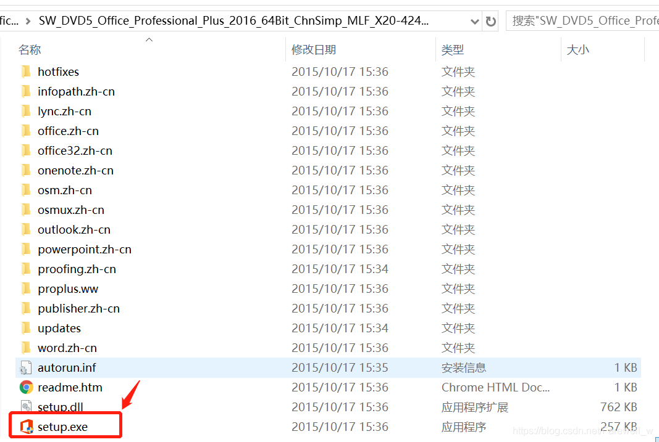Select the powerpoint.zh-cn folder name
The height and width of the screenshot is (442, 659).
tap(85, 249)
